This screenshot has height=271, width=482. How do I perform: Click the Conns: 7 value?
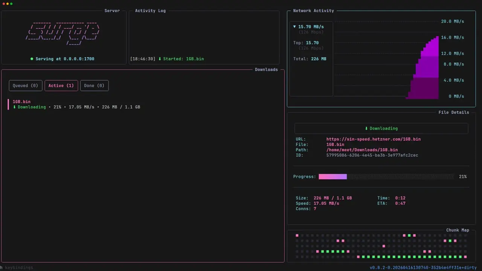tap(315, 209)
